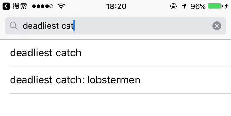
Task: Clear search text with the X icon
Action: click(x=217, y=26)
